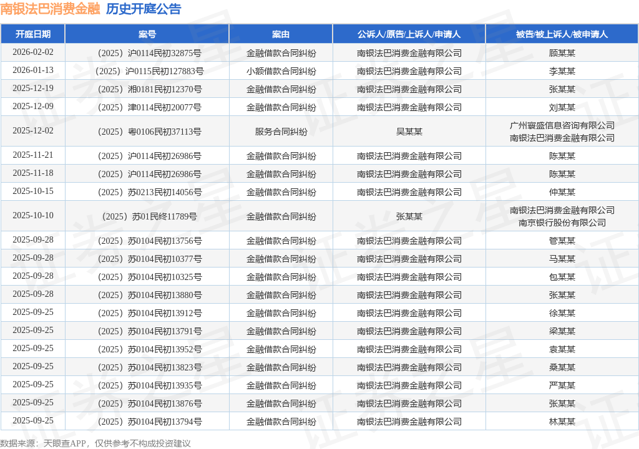Select defendant 顾某某
Viewport: 639px width, 449px height.
(x=562, y=53)
